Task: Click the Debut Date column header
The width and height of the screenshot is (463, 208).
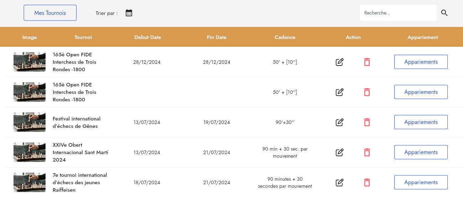Action: [x=147, y=37]
